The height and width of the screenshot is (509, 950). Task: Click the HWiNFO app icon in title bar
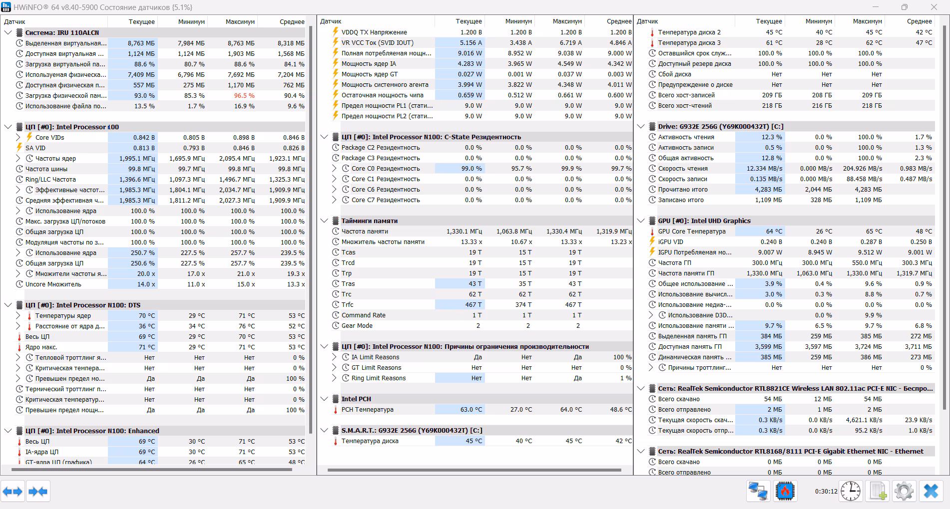pos(6,7)
